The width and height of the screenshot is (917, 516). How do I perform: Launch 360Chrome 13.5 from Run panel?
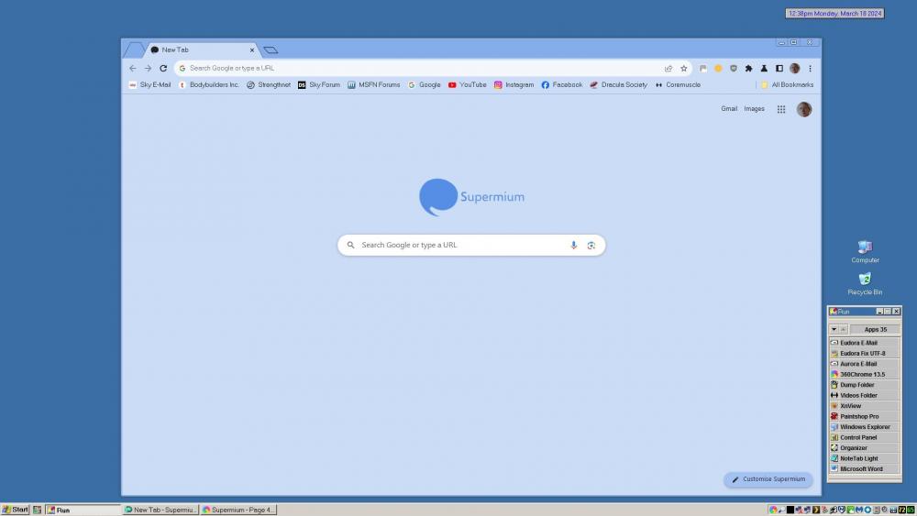point(865,375)
